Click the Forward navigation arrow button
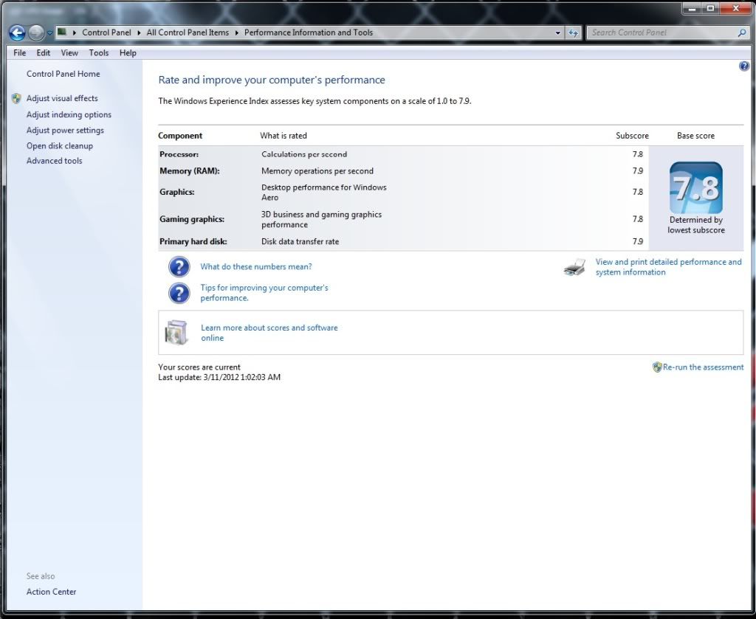756x619 pixels. point(36,32)
